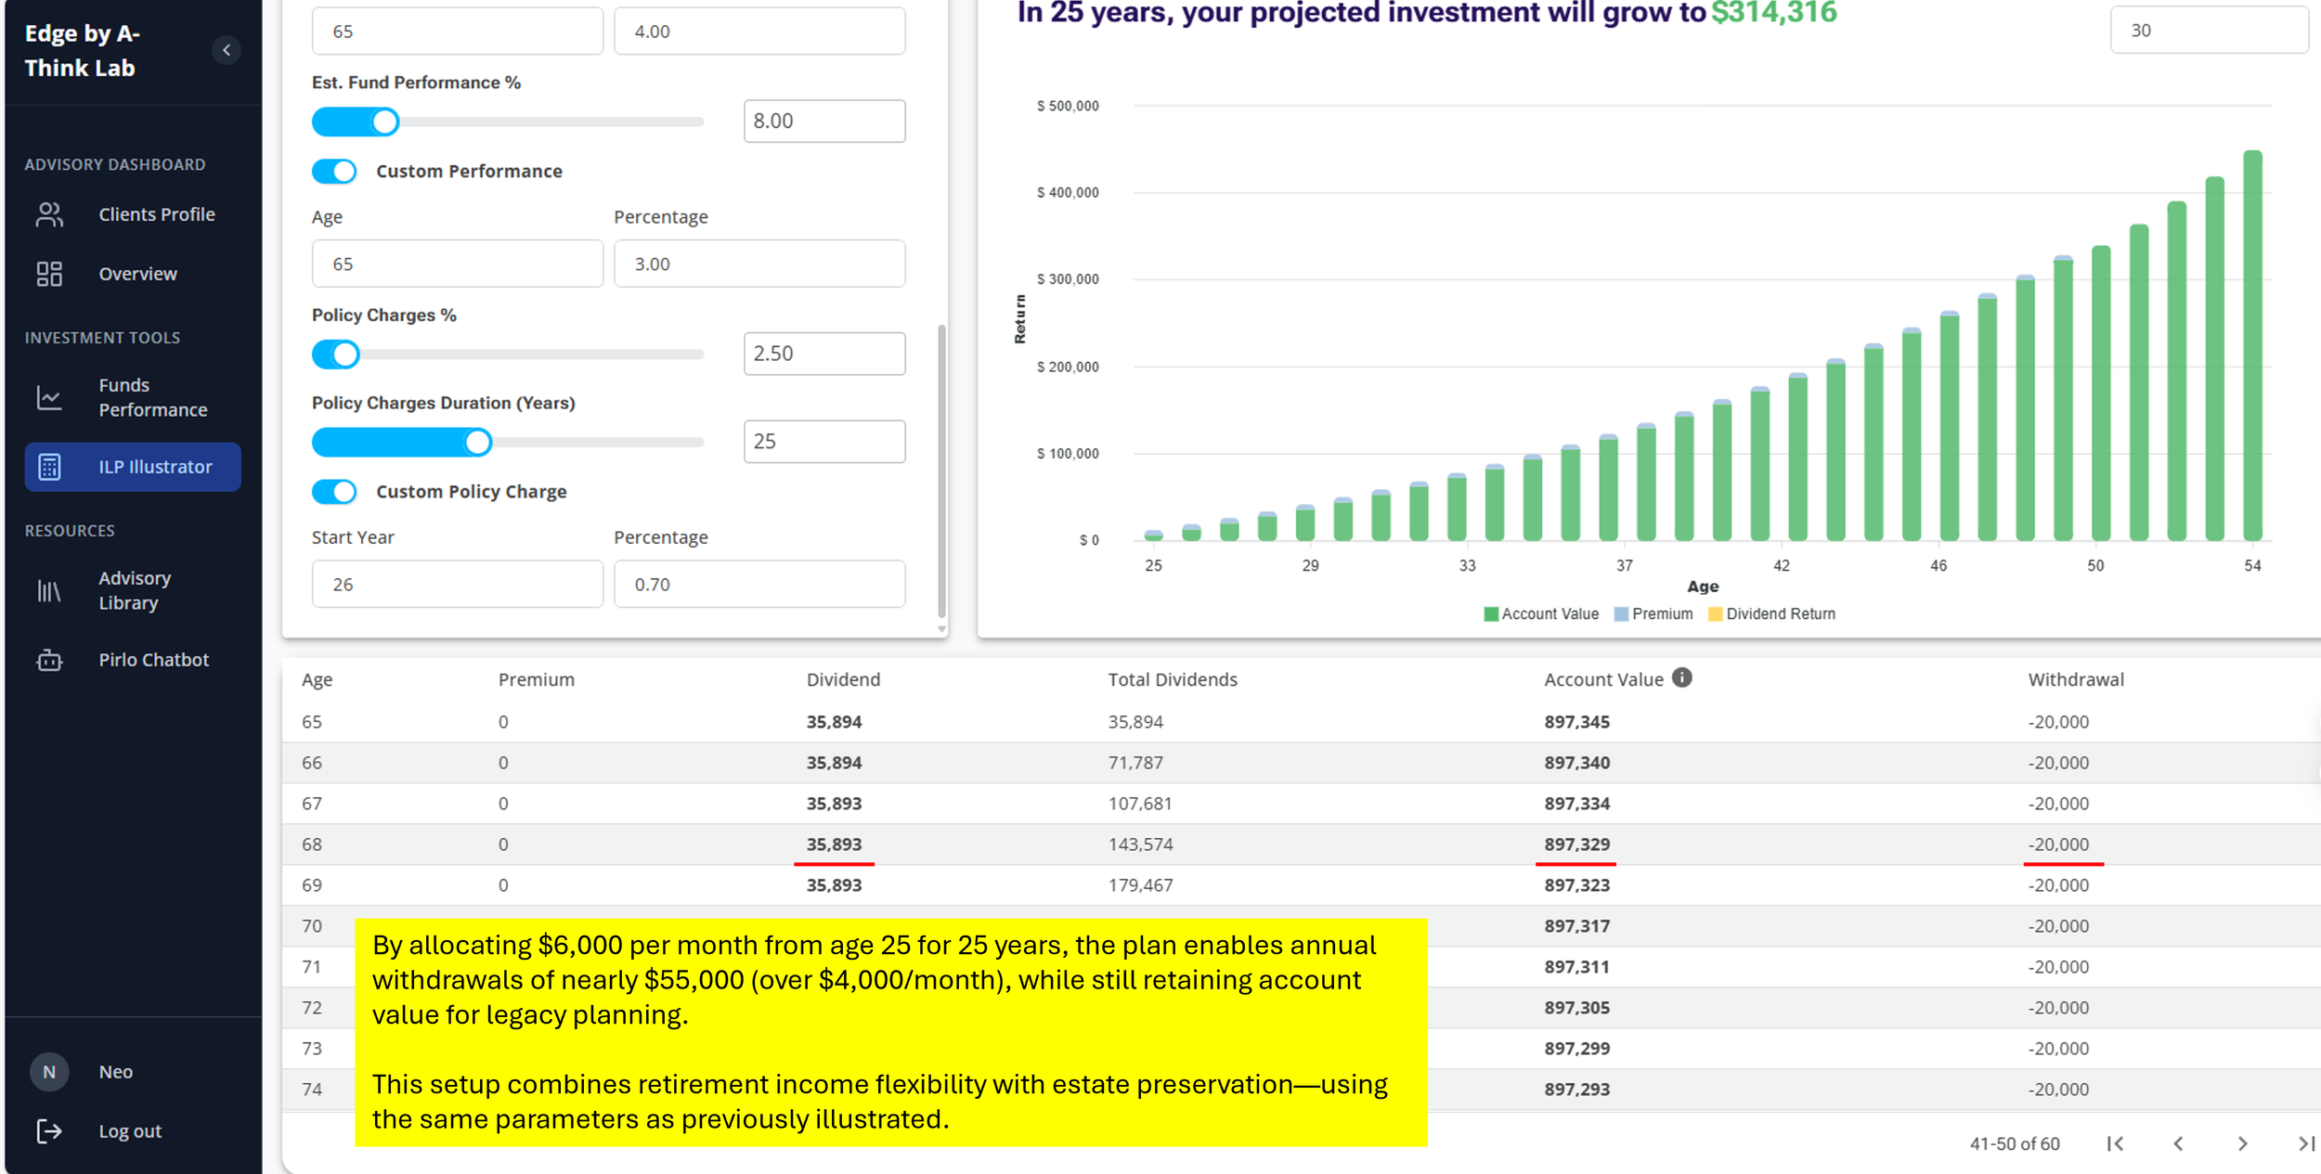Edit Custom Performance Age 65 field
2321x1174 pixels.
(458, 264)
